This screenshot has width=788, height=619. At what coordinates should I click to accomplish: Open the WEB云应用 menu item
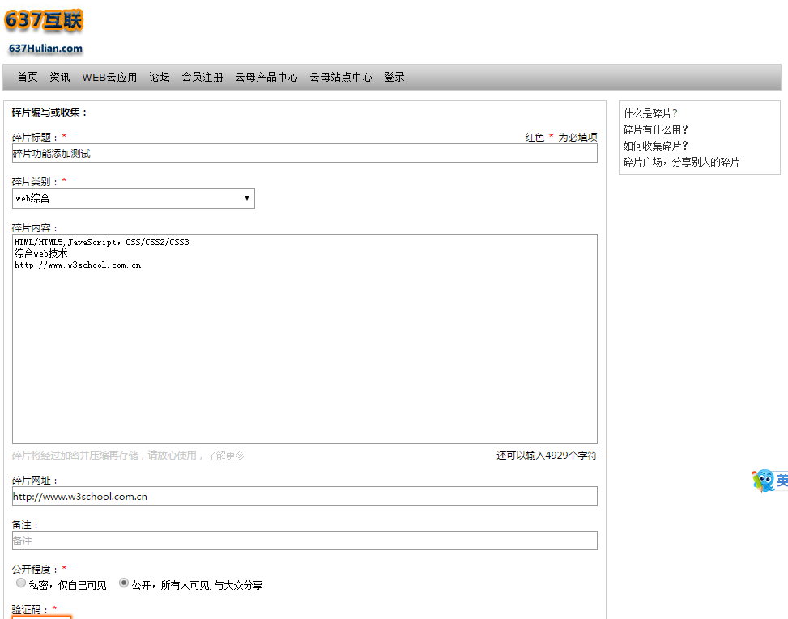(109, 78)
